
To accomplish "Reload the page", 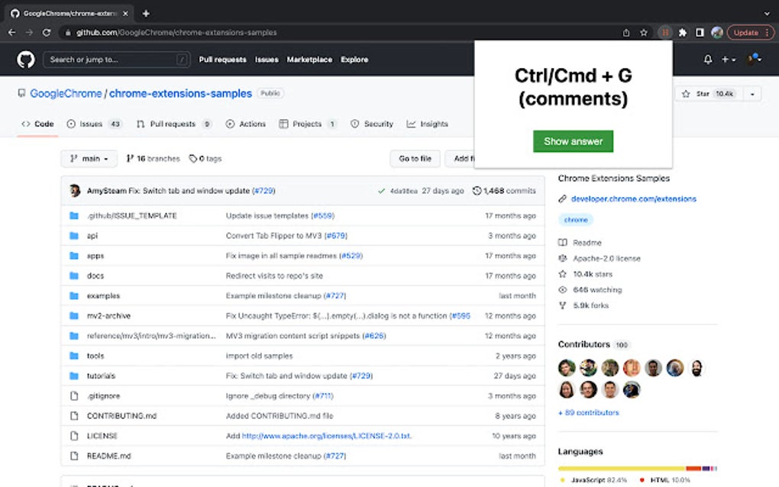I will coord(46,33).
